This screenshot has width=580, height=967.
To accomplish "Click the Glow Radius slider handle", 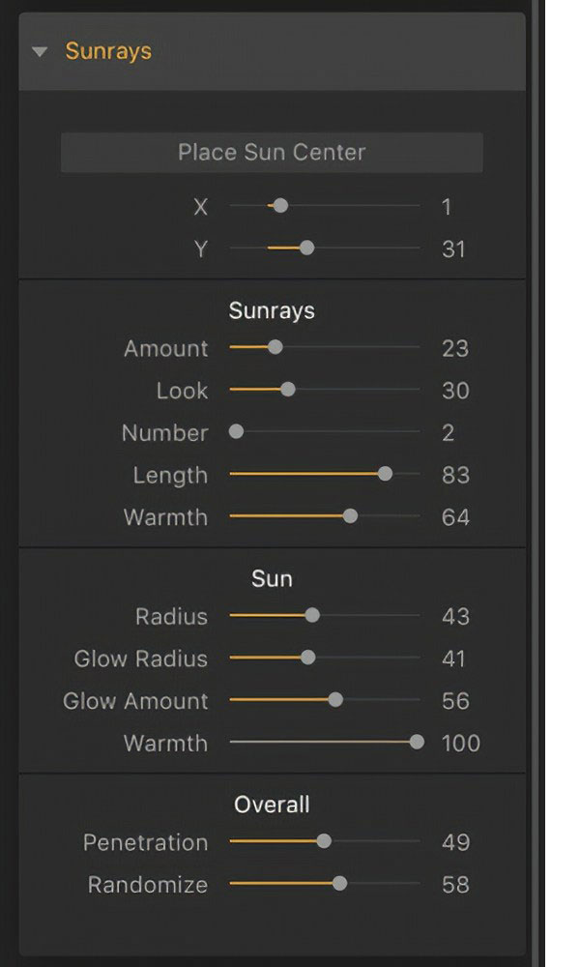I will 307,659.
